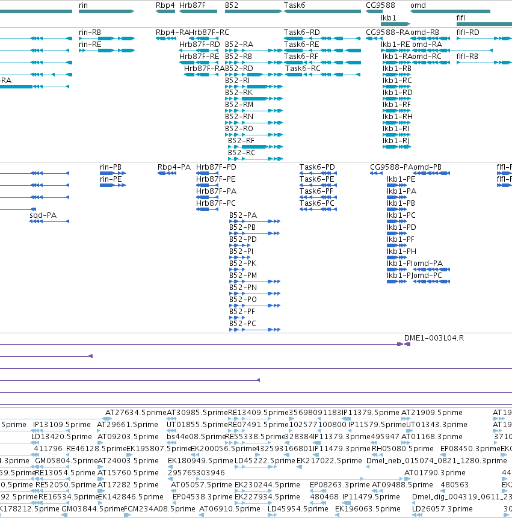
Task: Select the AT01790.3prime EST label
Action: tap(435, 473)
